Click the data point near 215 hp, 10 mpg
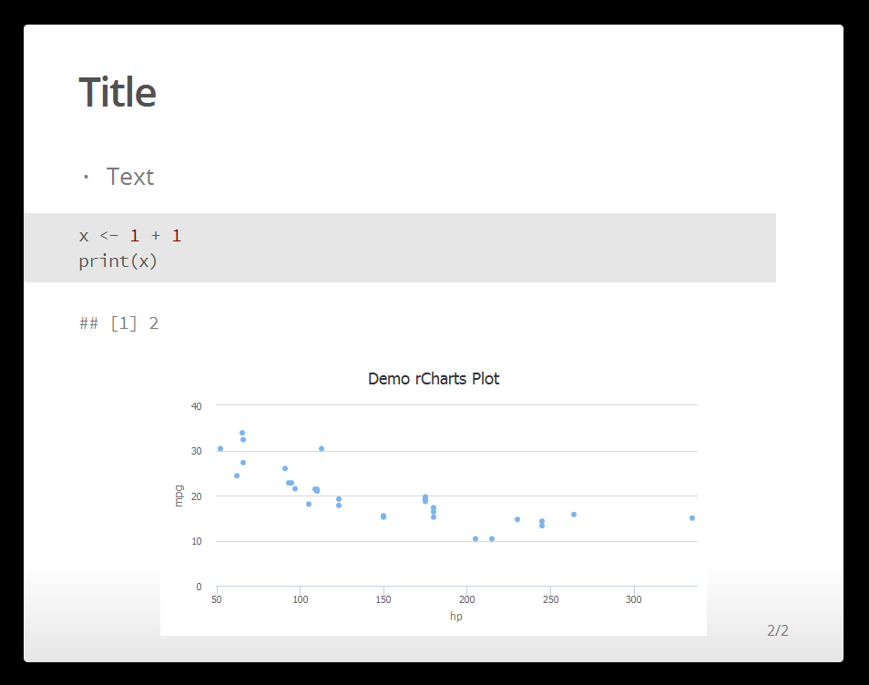 tap(492, 538)
